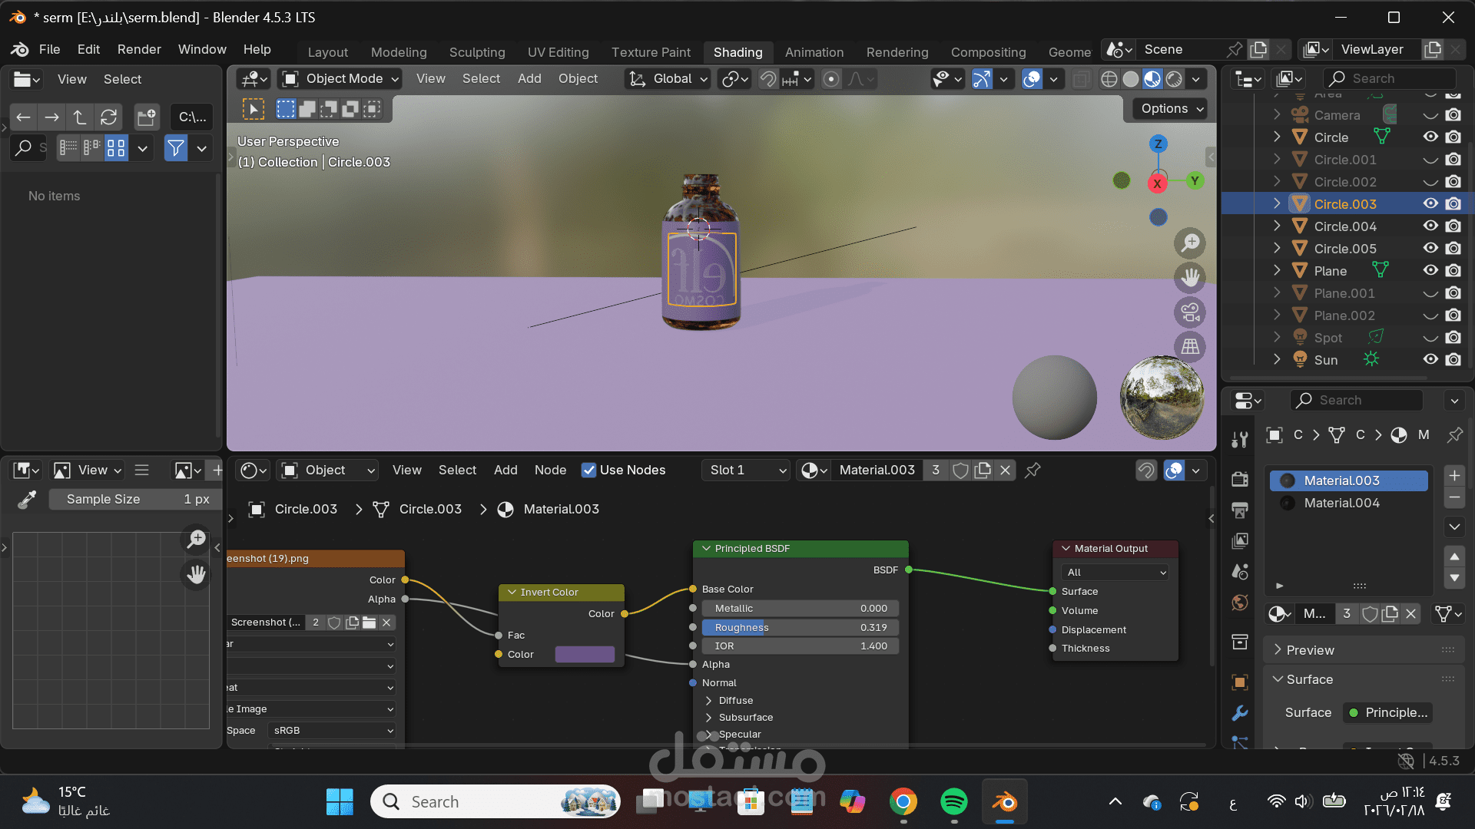Open the Object Mode dropdown
This screenshot has width=1475, height=829.
(x=341, y=79)
